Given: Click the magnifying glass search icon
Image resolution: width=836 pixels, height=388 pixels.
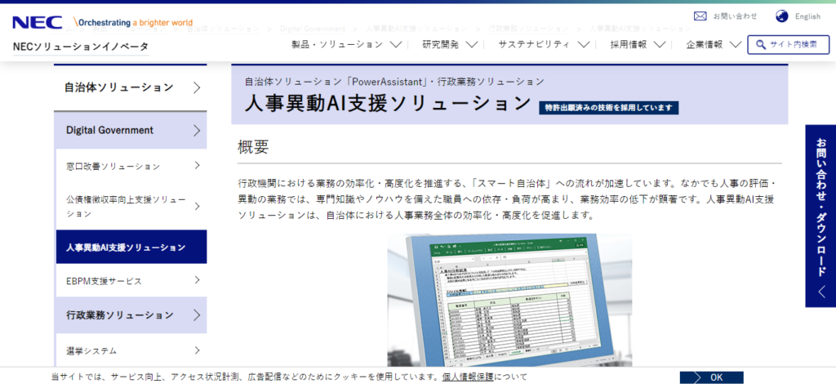Looking at the screenshot, I should coord(760,45).
